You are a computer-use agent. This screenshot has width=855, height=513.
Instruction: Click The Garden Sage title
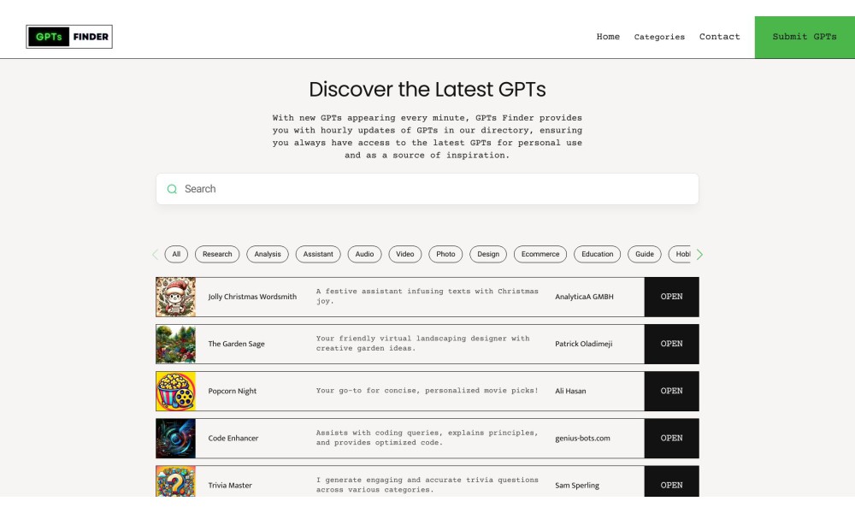tap(236, 344)
